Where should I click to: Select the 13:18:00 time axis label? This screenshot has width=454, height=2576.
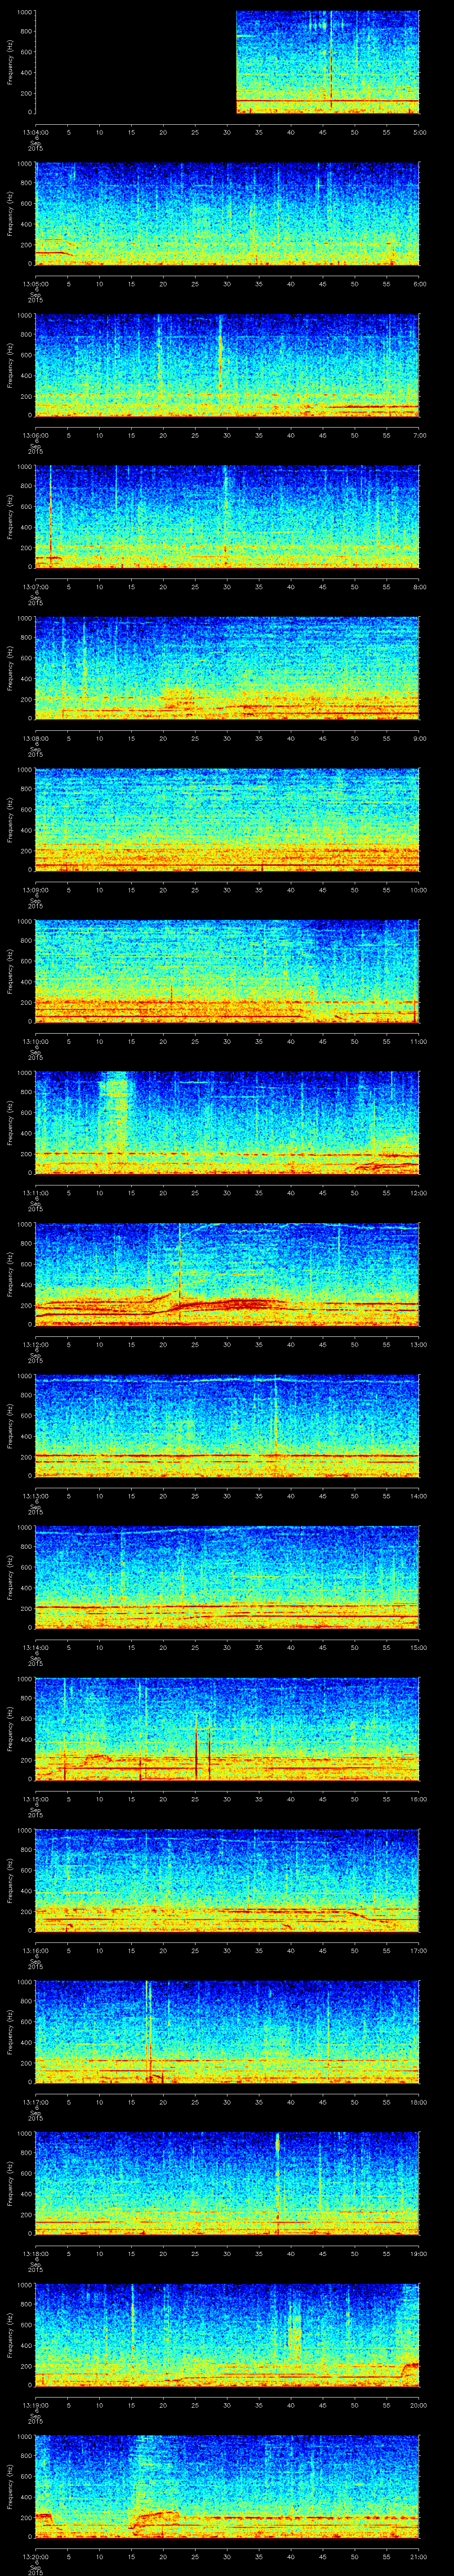point(35,2253)
